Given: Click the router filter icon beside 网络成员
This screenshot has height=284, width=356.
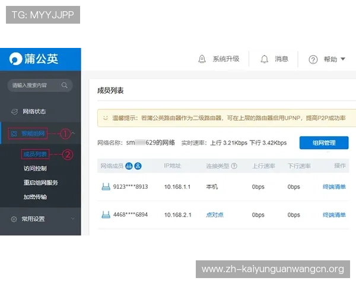Looking at the screenshot, I should (129, 166).
